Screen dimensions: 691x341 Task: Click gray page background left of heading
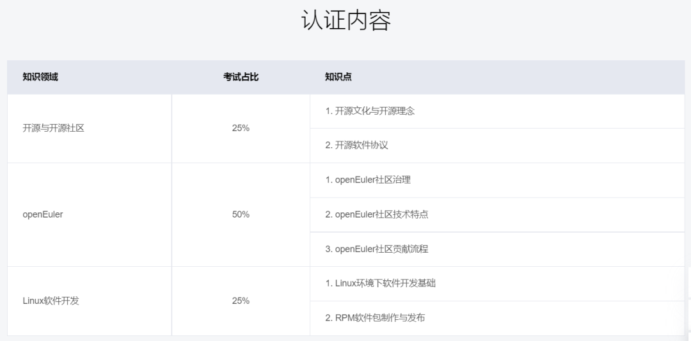coord(128,22)
